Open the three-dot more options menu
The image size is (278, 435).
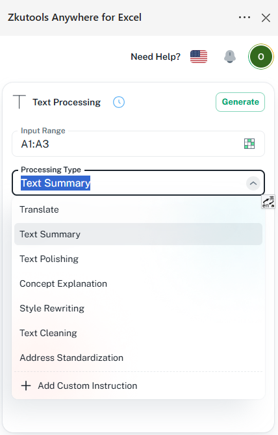[244, 18]
